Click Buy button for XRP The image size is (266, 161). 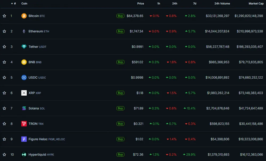tap(120, 93)
